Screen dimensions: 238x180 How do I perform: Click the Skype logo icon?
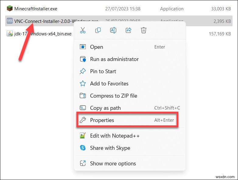(x=83, y=148)
